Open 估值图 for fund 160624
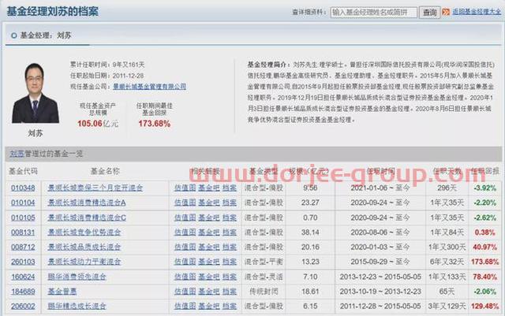Image resolution: width=505 pixels, height=316 pixels. pos(185,277)
